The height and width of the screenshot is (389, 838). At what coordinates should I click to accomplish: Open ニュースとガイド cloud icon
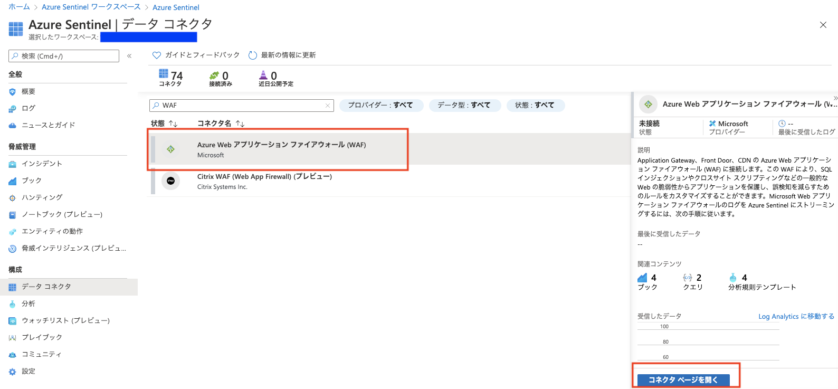click(13, 126)
